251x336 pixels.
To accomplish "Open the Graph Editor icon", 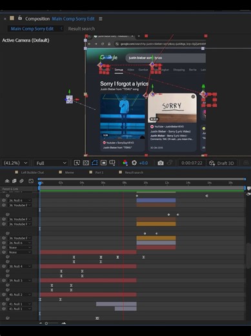I will [31, 181].
